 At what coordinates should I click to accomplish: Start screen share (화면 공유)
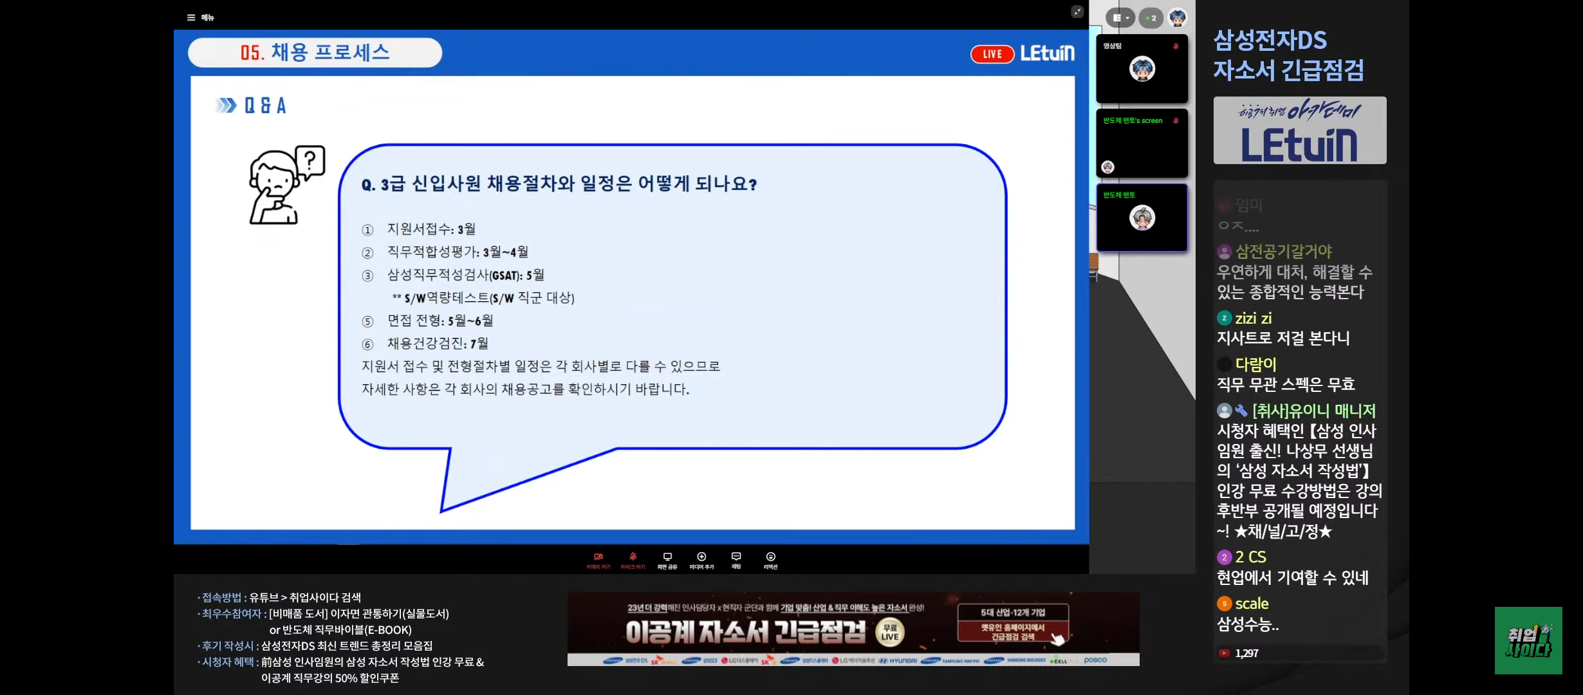click(x=667, y=559)
